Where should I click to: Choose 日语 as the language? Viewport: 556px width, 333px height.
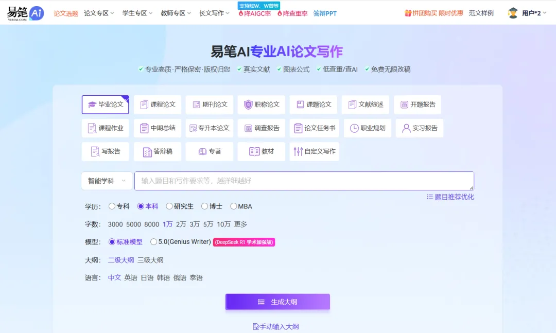tap(147, 278)
